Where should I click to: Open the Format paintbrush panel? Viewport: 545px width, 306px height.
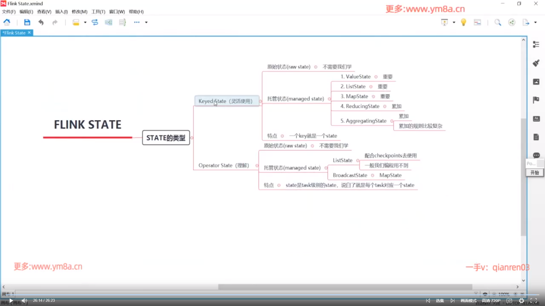pyautogui.click(x=536, y=63)
